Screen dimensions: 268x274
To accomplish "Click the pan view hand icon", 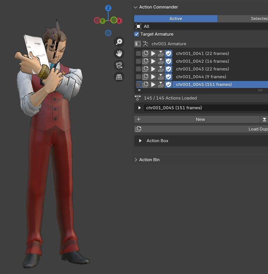I will (119, 53).
